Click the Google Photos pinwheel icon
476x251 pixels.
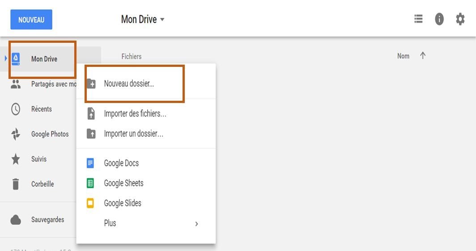point(16,134)
